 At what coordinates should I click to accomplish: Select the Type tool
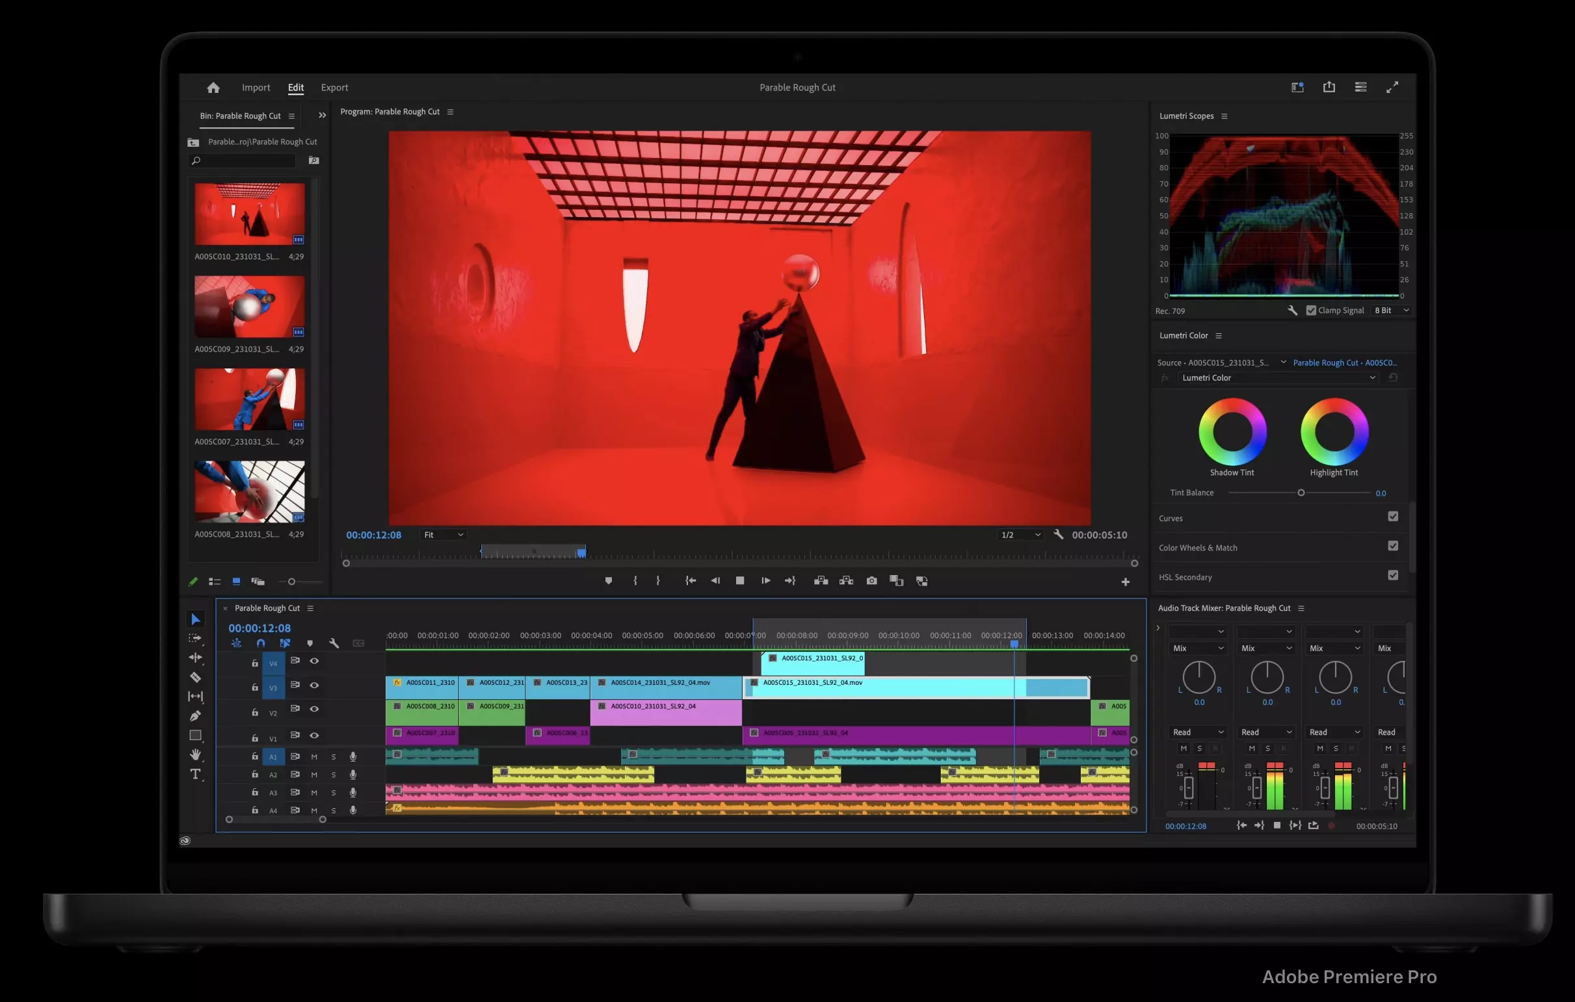[195, 775]
